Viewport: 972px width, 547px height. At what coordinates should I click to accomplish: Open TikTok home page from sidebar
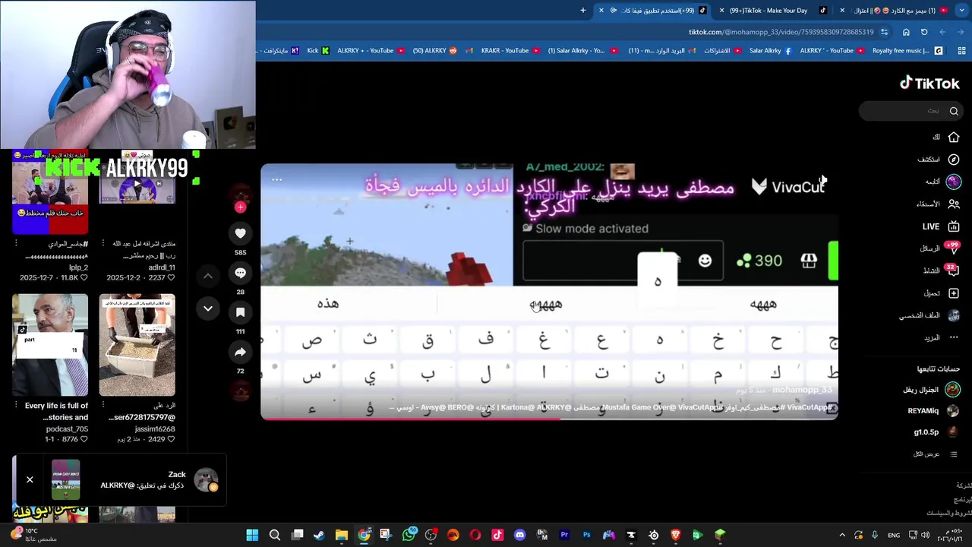pyautogui.click(x=946, y=137)
